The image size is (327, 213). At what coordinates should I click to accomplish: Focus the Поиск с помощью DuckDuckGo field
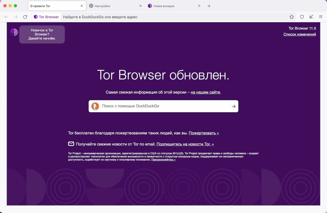point(163,106)
